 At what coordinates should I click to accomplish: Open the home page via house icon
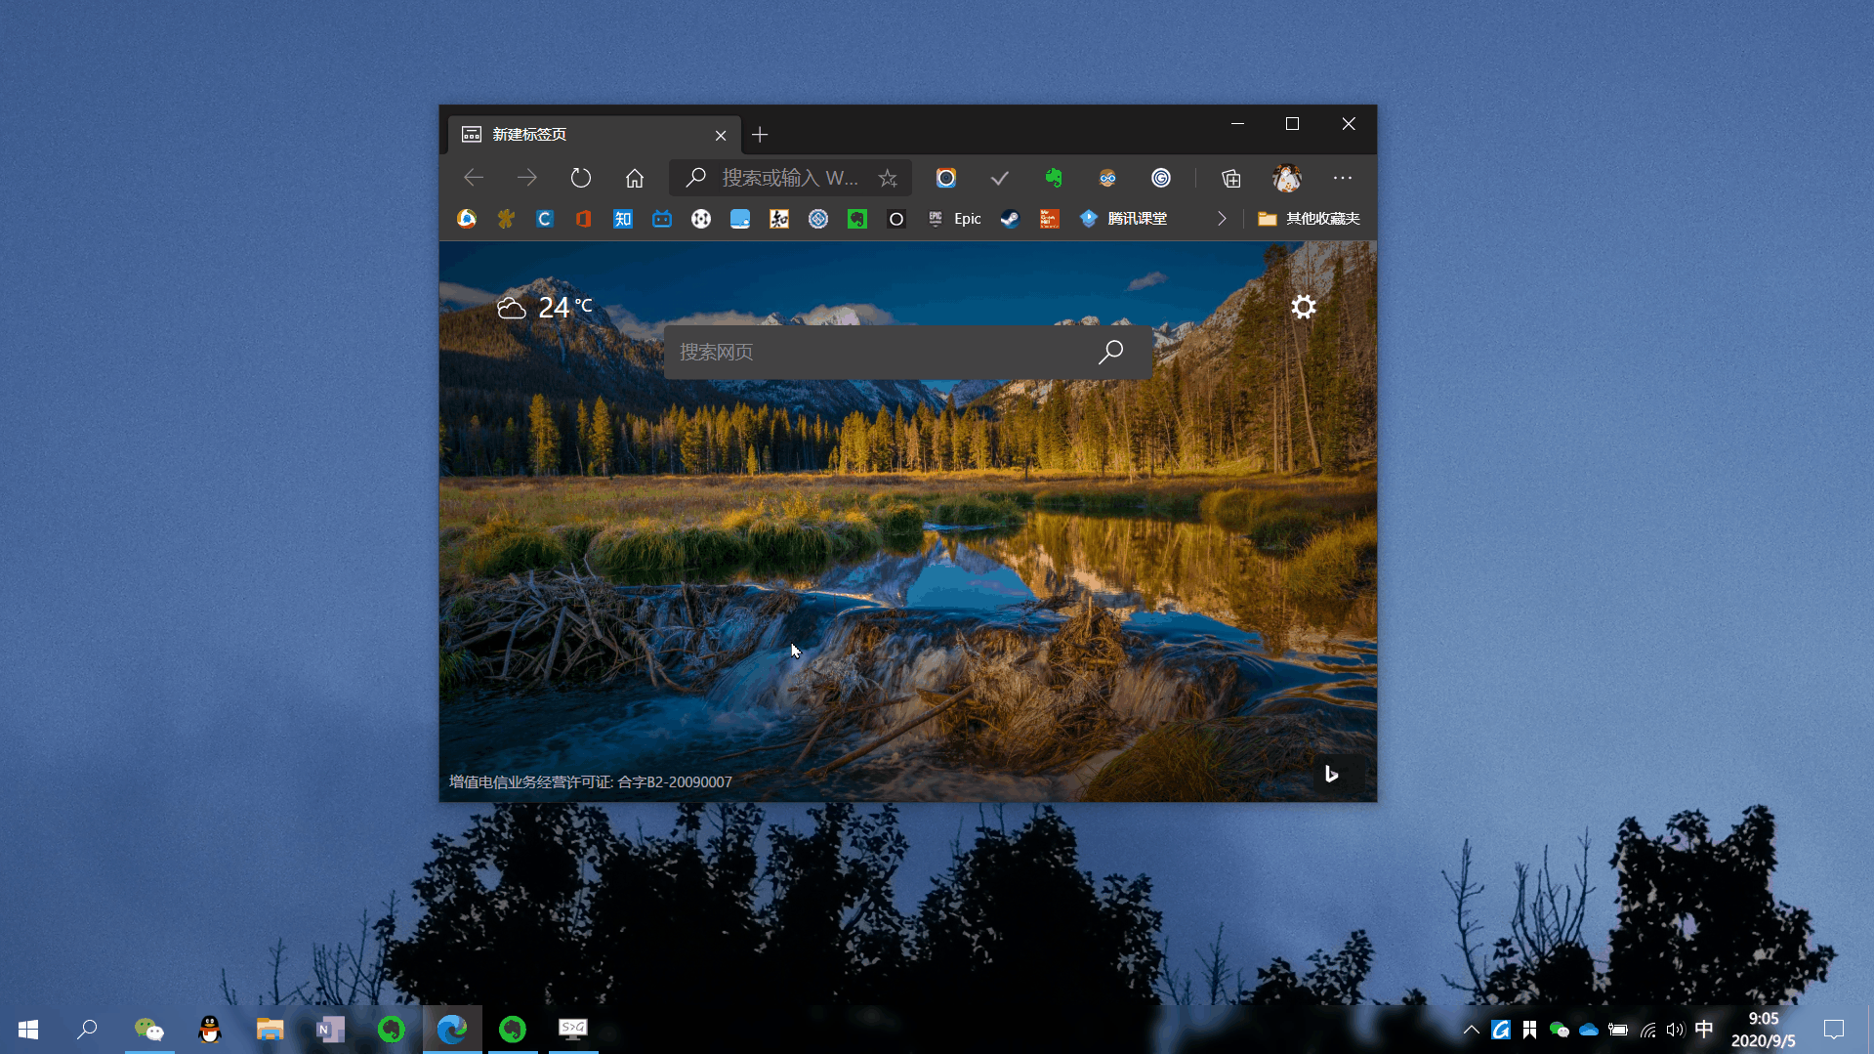coord(635,178)
